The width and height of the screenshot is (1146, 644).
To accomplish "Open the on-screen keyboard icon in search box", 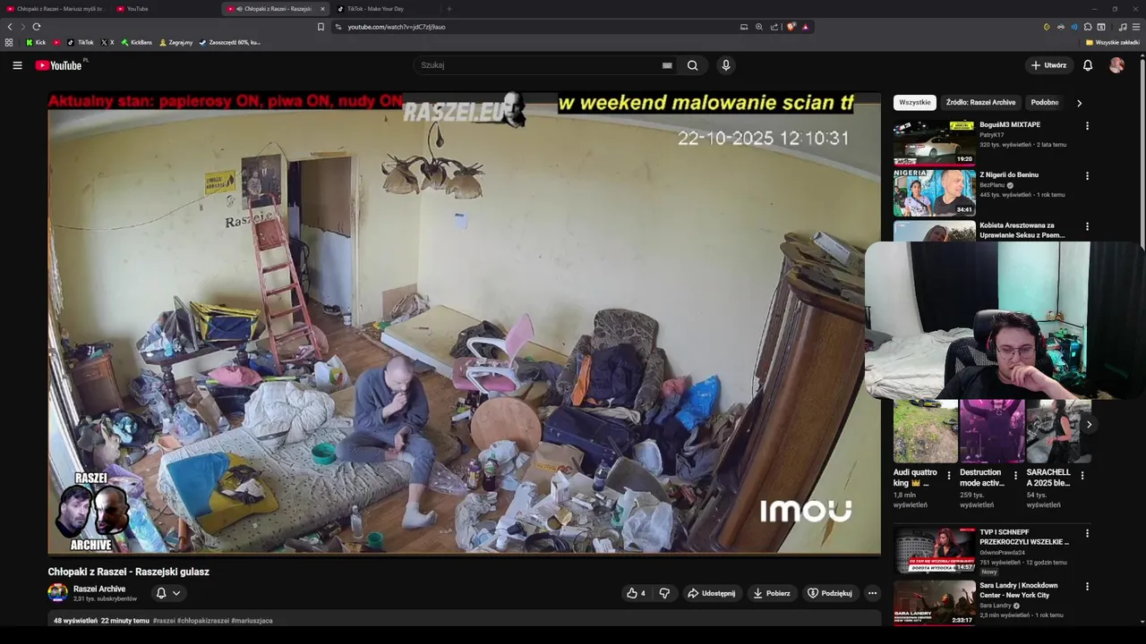I will point(667,65).
